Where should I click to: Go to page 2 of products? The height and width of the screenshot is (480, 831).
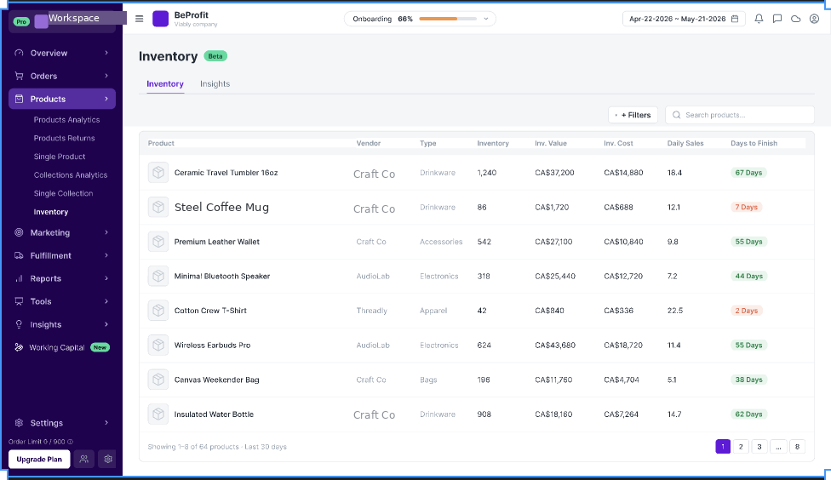point(741,447)
